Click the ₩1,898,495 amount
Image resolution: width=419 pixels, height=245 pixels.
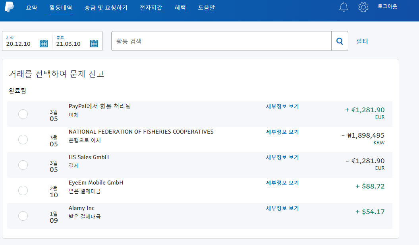363,135
